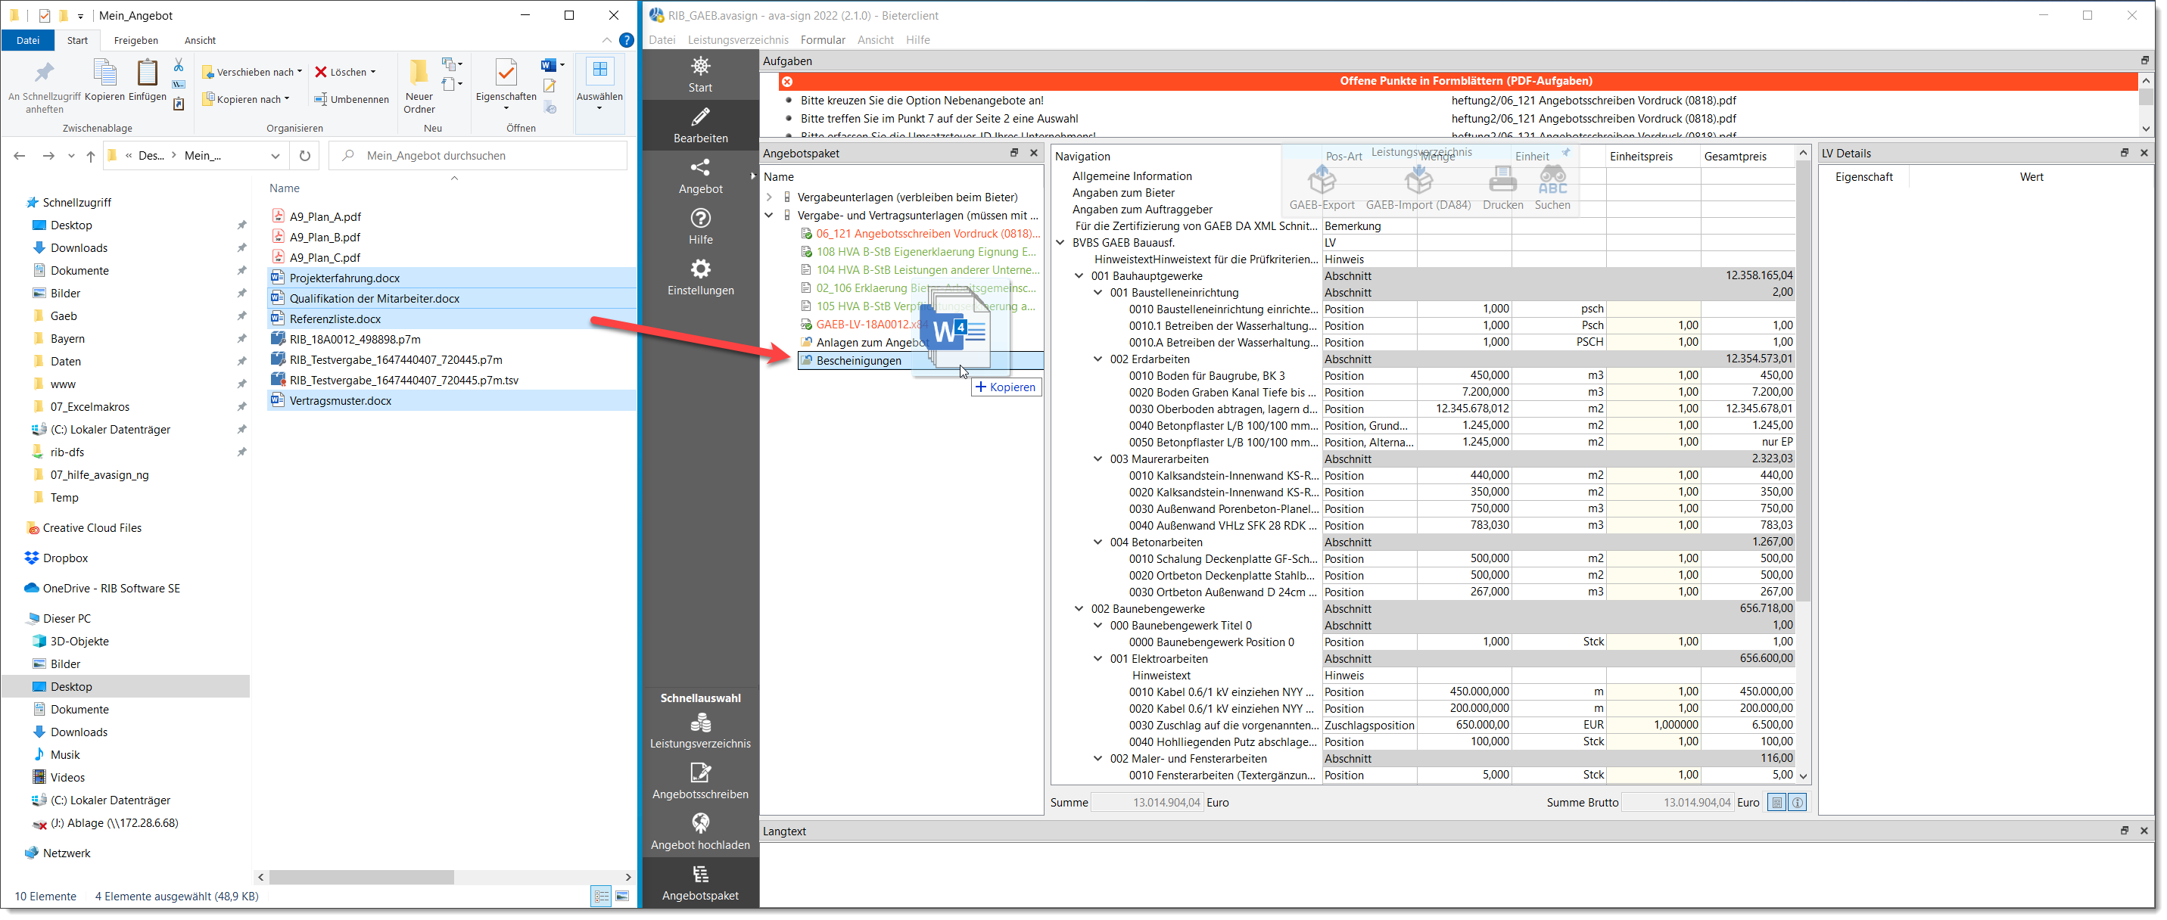Open Eigenschaften in Explorer ribbon

[x=506, y=85]
